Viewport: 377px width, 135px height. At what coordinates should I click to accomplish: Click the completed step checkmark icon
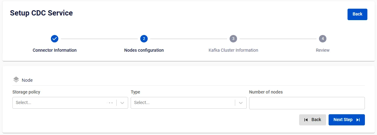point(55,39)
